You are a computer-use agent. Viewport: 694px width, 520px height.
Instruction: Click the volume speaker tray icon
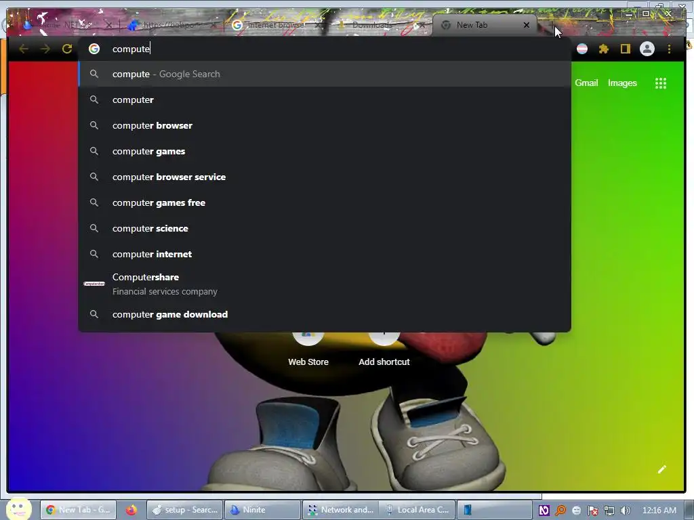[625, 511]
